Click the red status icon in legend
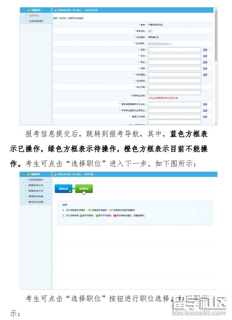Screen dimensions: 232x320 point(115,216)
